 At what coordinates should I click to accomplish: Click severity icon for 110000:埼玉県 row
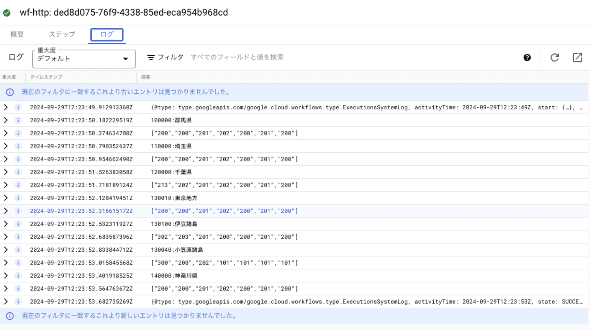click(18, 146)
